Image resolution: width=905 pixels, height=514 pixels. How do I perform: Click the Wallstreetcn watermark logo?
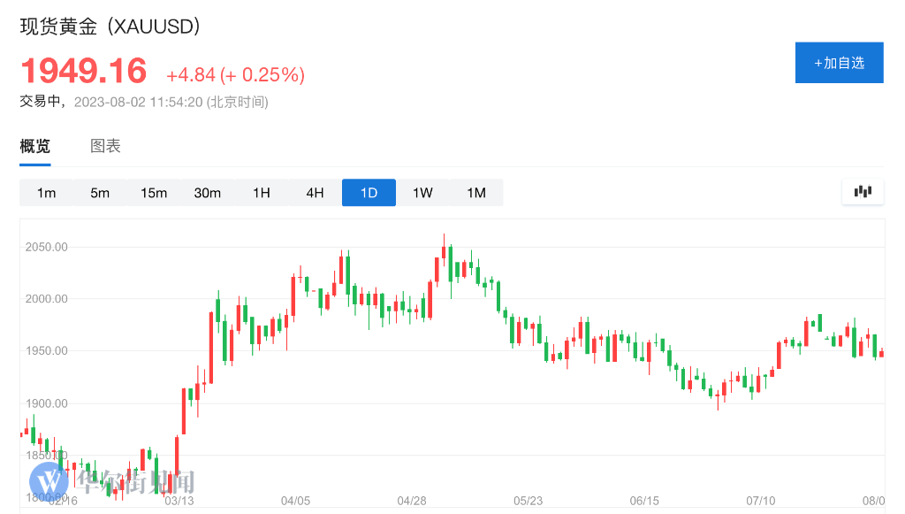point(49,482)
